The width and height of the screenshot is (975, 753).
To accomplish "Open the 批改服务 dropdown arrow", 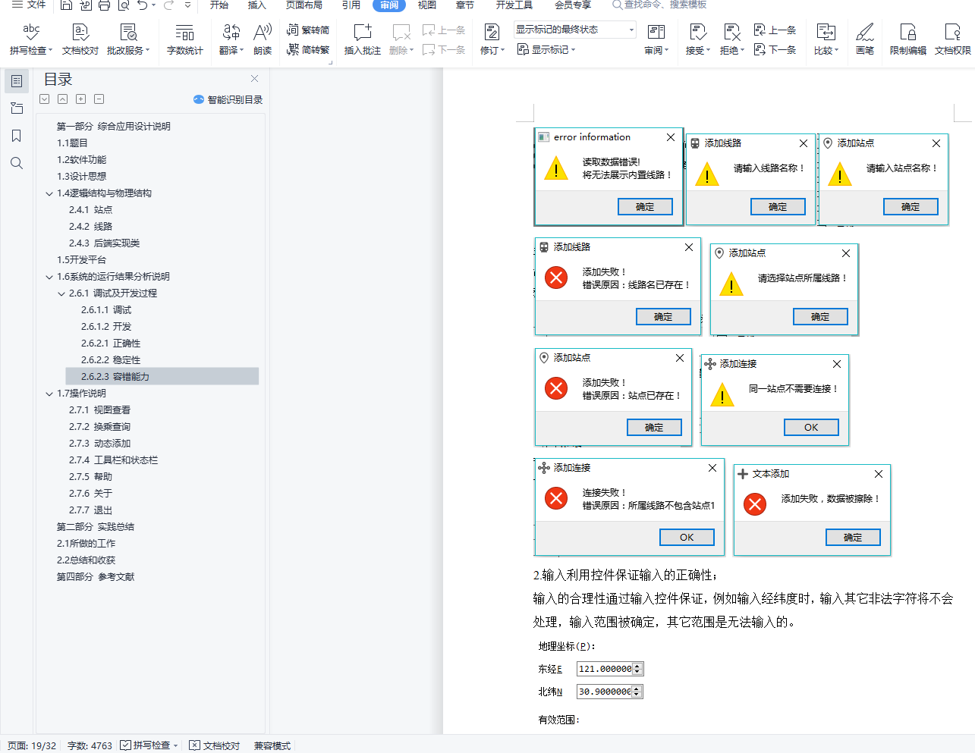I will click(148, 51).
